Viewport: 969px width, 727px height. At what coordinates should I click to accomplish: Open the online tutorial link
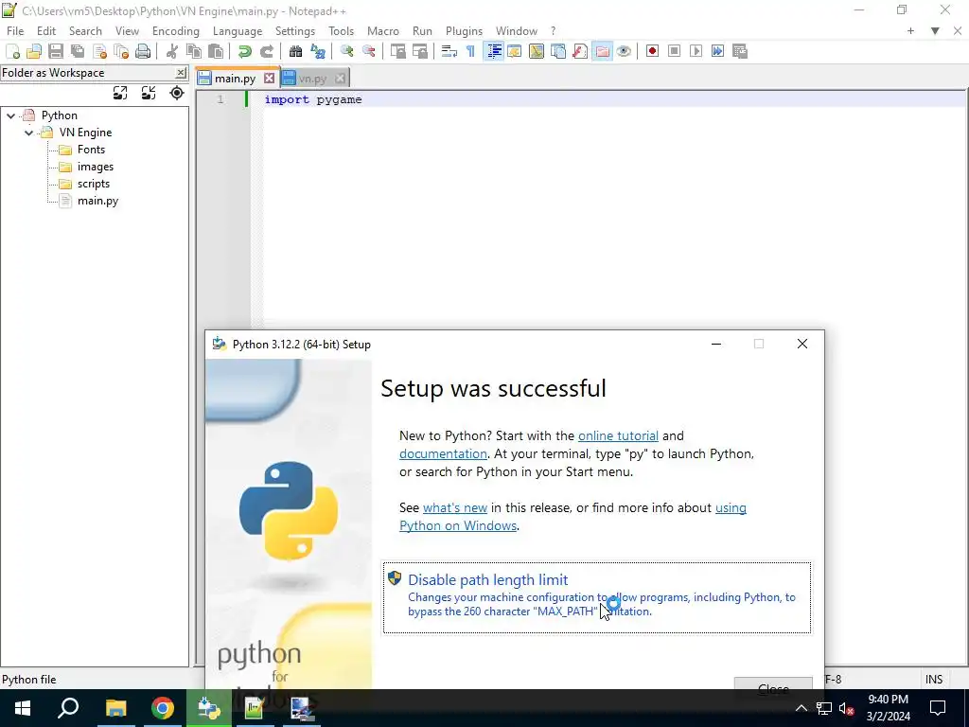click(618, 435)
